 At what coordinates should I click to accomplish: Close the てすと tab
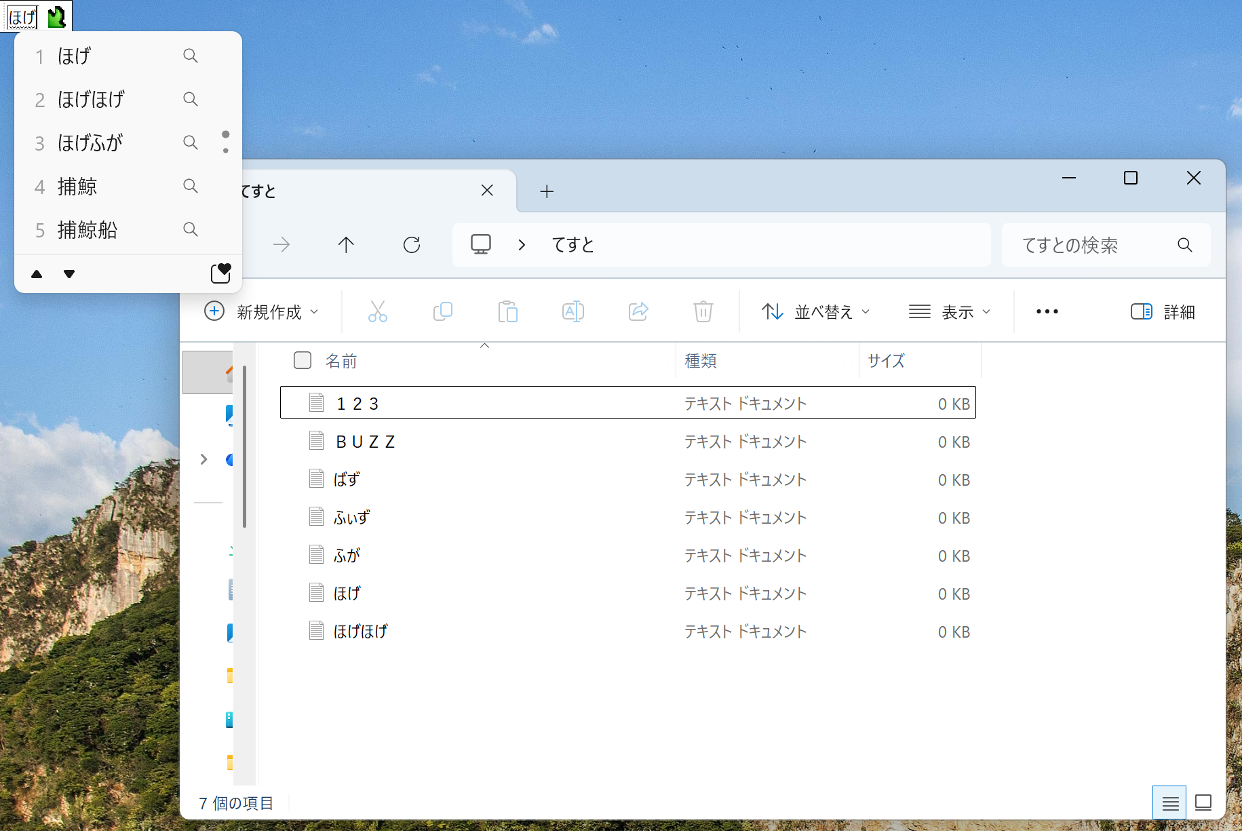pyautogui.click(x=487, y=191)
